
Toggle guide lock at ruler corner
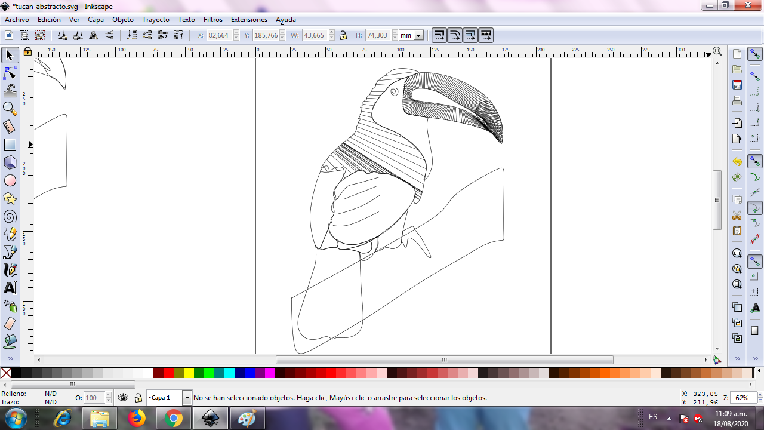coord(27,51)
